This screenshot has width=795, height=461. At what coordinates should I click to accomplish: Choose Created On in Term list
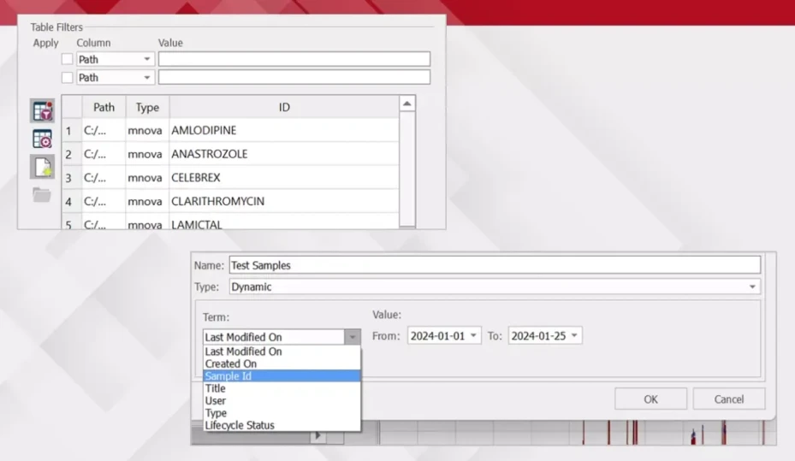pyautogui.click(x=282, y=363)
